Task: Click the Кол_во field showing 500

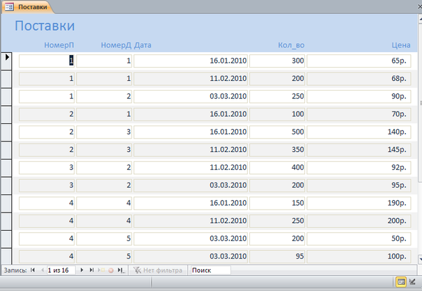Action: click(277, 132)
